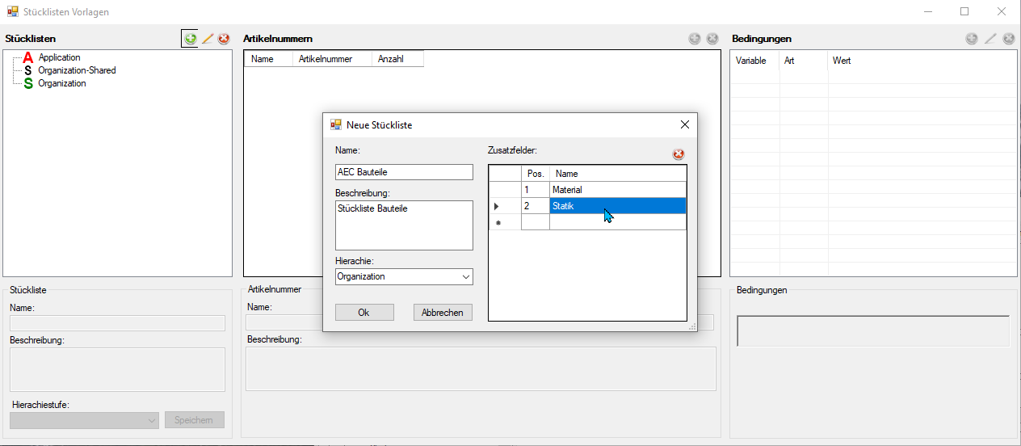Viewport: 1021px width, 446px height.
Task: Click the Material cell in Zusatzfelder
Action: (618, 190)
